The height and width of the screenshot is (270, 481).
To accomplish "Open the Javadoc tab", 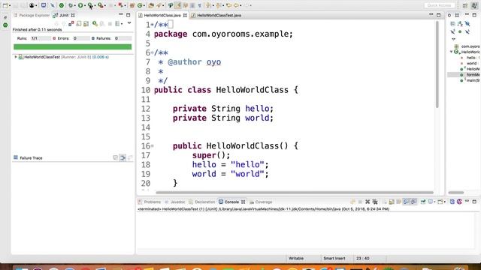I will tap(175, 202).
